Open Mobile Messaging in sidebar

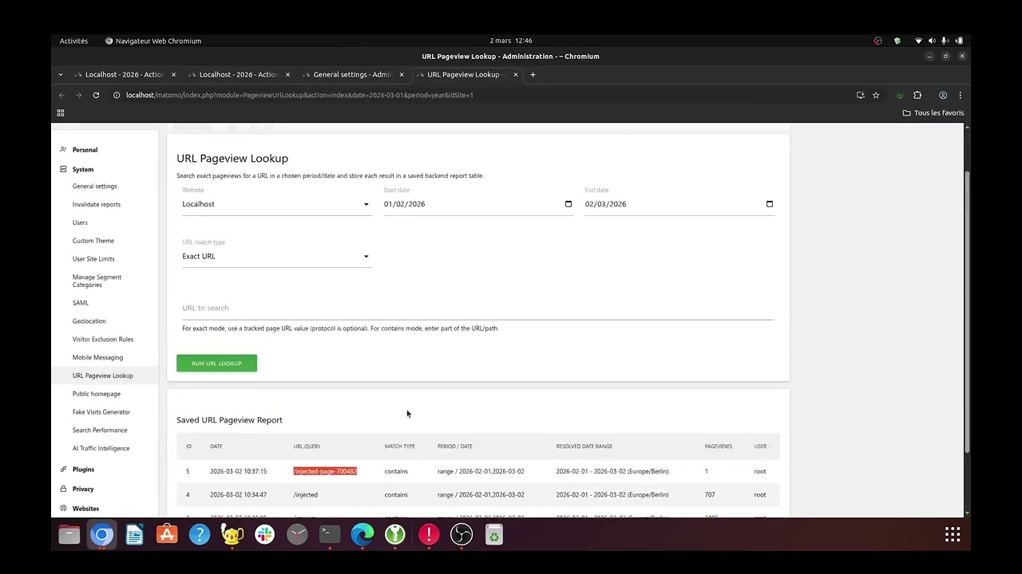(x=97, y=358)
